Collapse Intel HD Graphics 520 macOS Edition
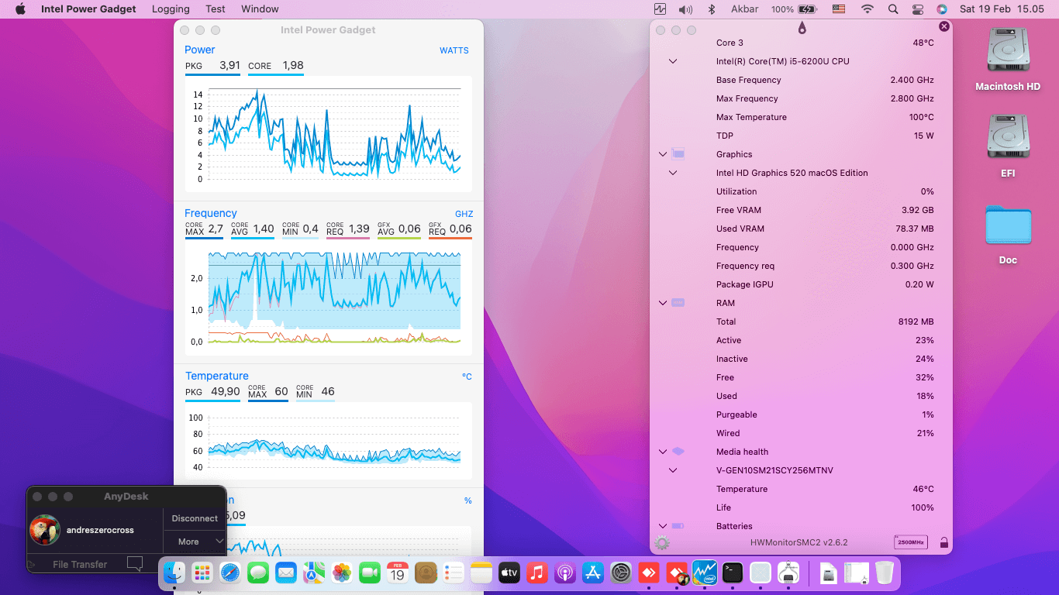 673,173
